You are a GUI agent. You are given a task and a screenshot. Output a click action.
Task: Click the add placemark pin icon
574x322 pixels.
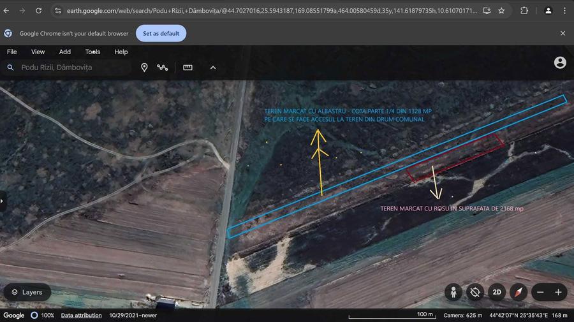(x=144, y=68)
